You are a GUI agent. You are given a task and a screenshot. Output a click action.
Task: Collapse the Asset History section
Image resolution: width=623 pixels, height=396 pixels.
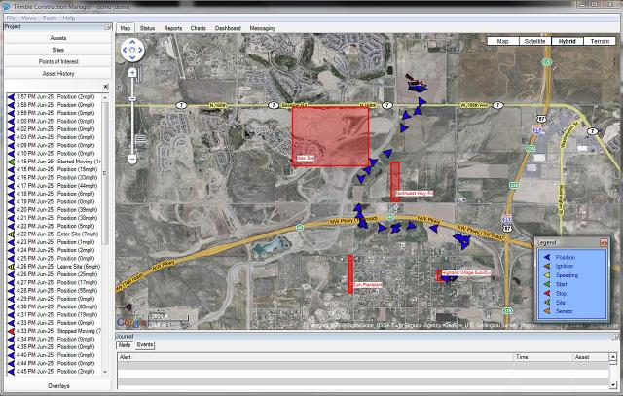coord(58,74)
